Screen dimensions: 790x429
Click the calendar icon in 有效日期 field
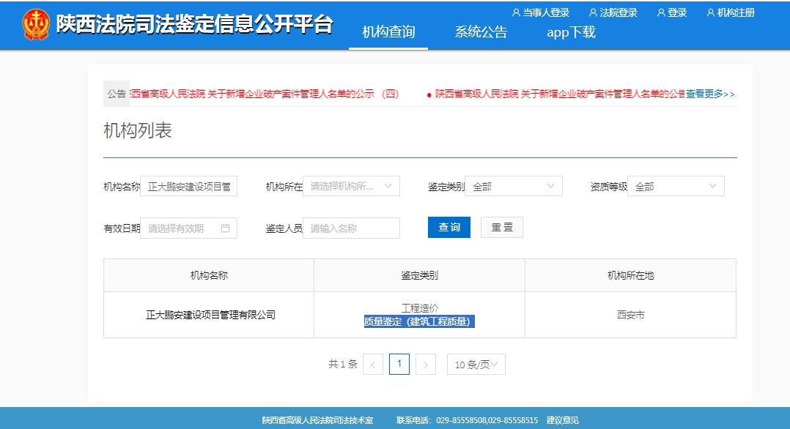[225, 228]
